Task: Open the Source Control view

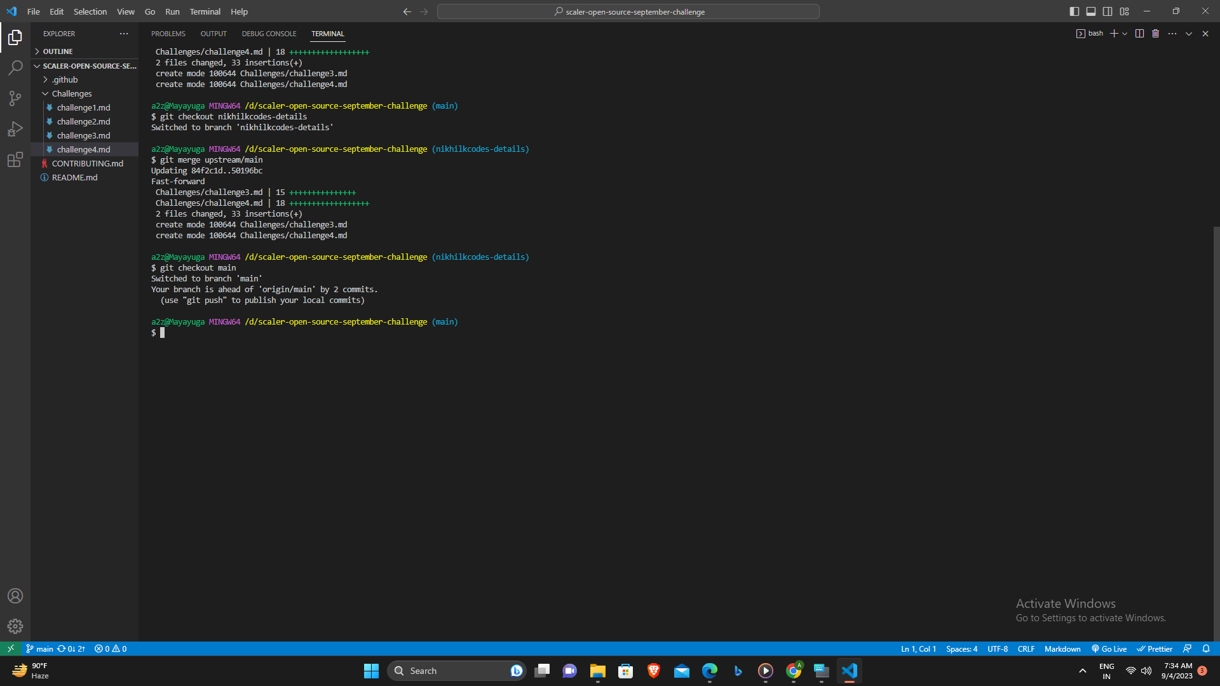Action: (x=15, y=98)
